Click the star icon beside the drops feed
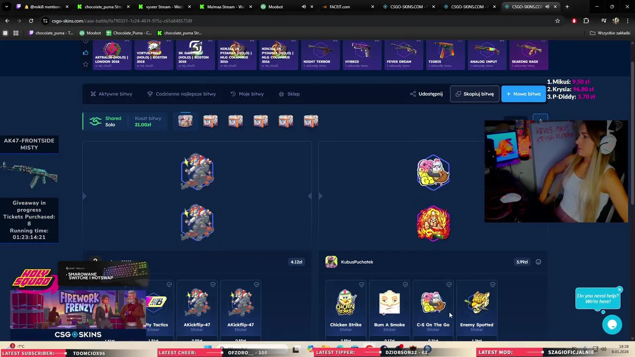635x357 pixels. tap(85, 64)
